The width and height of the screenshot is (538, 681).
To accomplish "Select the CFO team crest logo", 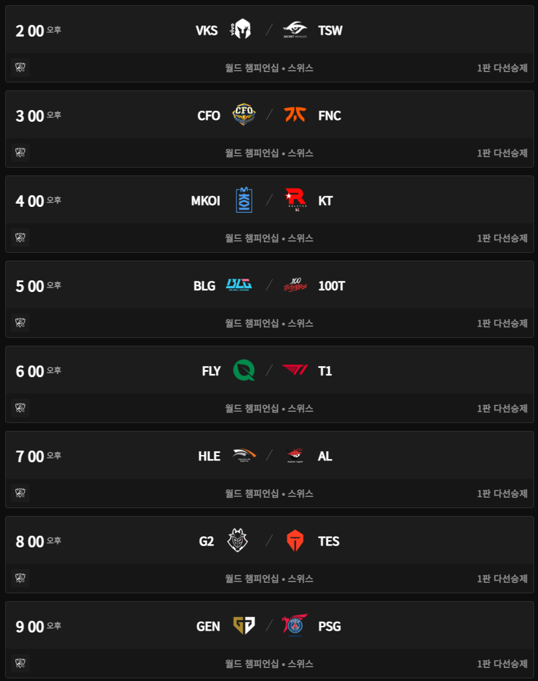I will coord(244,115).
